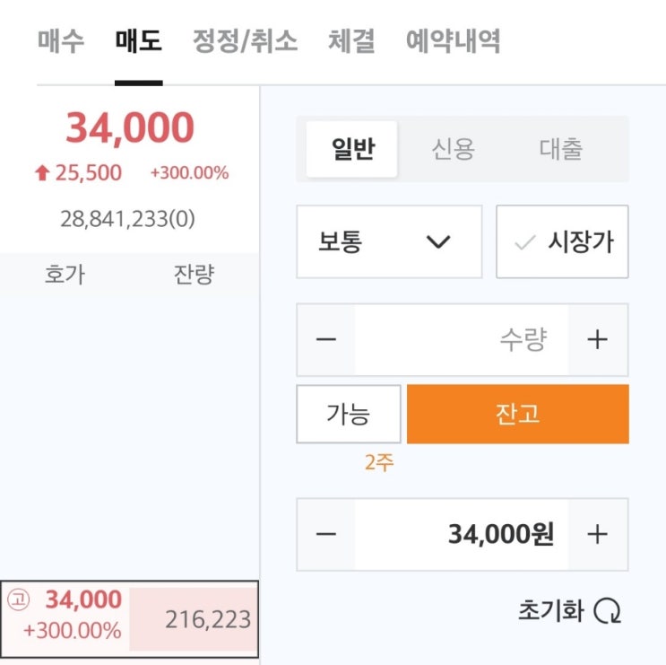Click the 수량 quantity input field
The width and height of the screenshot is (666, 665).
pos(462,339)
